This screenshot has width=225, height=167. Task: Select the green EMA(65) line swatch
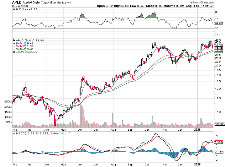point(14,49)
